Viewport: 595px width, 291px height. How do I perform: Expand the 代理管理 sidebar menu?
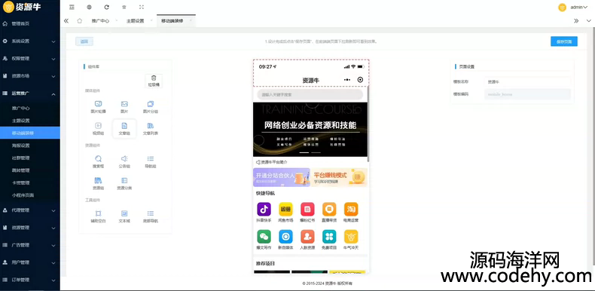pyautogui.click(x=30, y=210)
